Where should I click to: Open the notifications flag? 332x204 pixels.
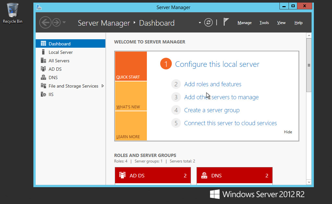(x=226, y=22)
